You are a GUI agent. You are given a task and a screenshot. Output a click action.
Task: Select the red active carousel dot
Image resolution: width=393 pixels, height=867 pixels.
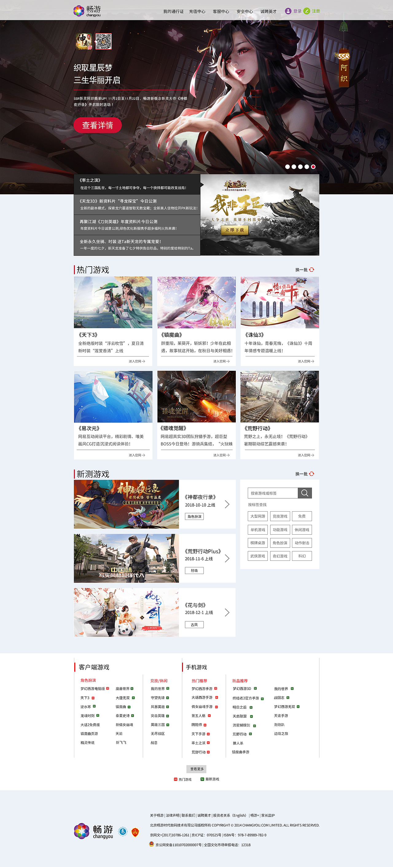click(x=313, y=167)
